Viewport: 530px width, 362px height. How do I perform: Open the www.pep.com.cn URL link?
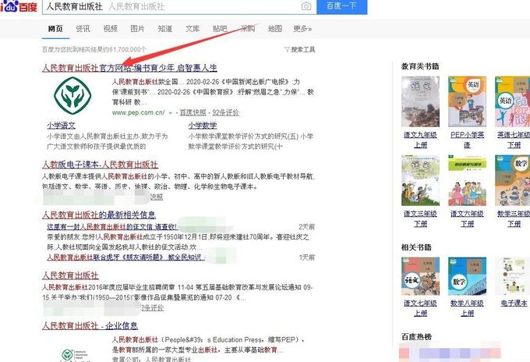(139, 112)
